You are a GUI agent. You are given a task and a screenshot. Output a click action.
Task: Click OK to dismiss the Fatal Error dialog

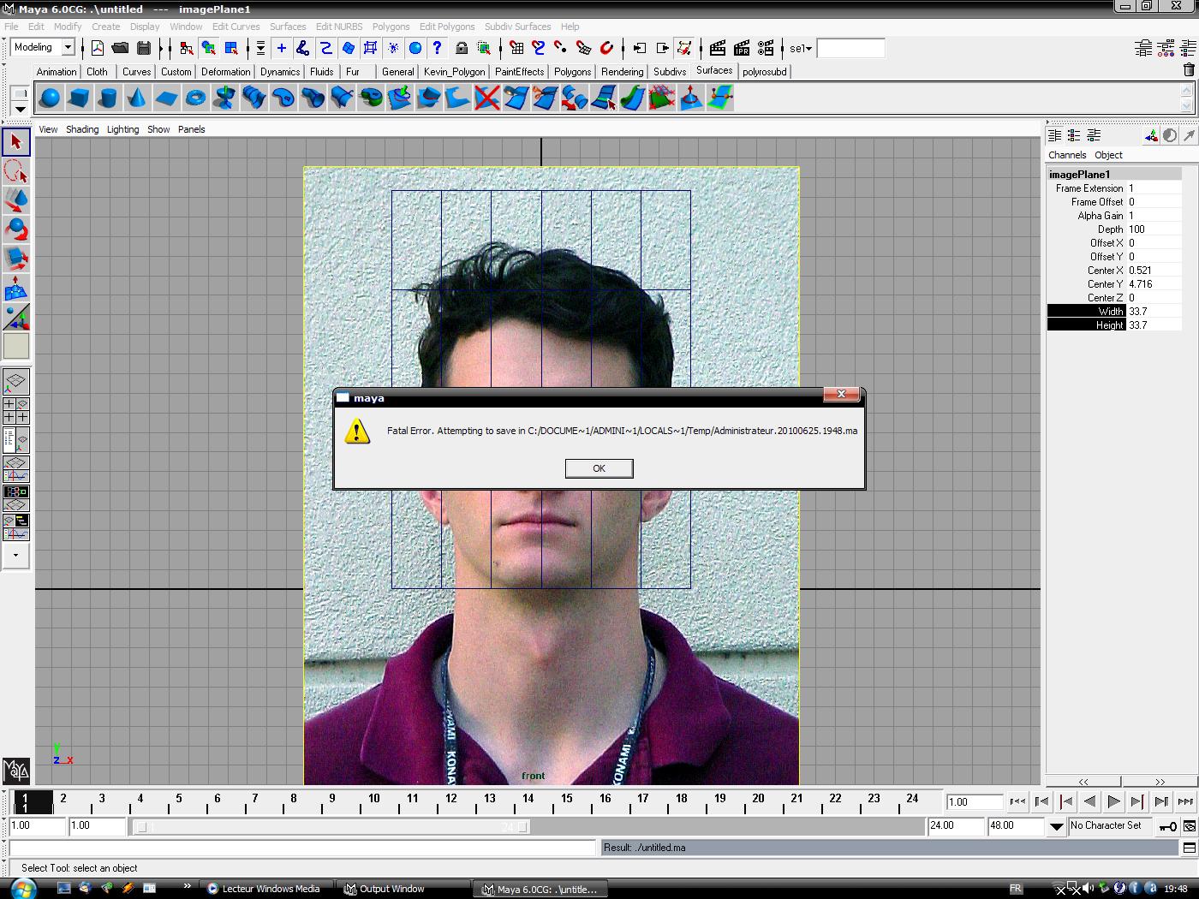point(599,468)
